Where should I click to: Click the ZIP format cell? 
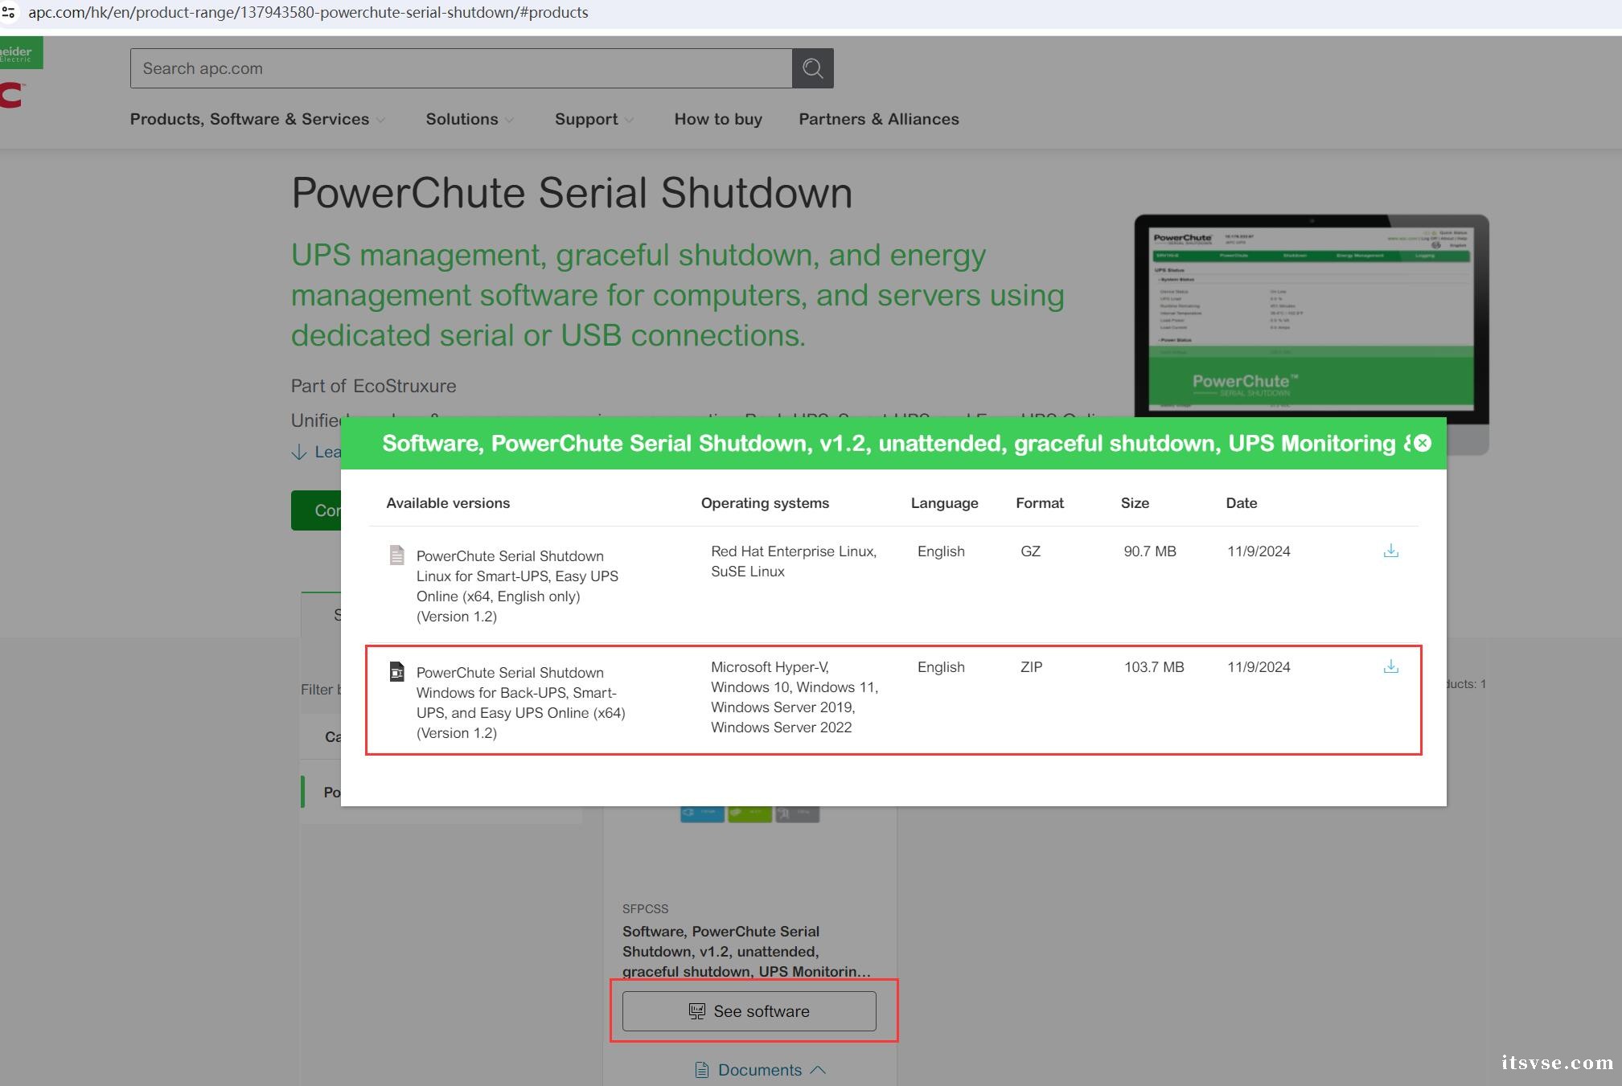[x=1031, y=667]
